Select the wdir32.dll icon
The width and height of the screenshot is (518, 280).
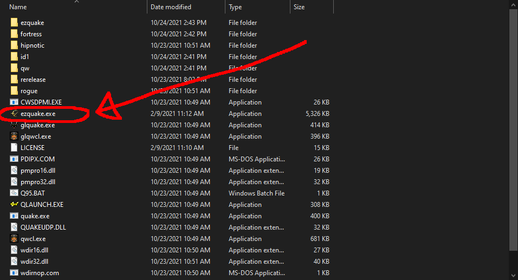[14, 262]
